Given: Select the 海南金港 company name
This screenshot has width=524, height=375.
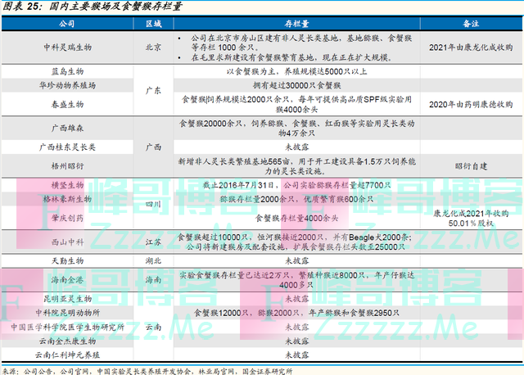Looking at the screenshot, I should 64,280.
